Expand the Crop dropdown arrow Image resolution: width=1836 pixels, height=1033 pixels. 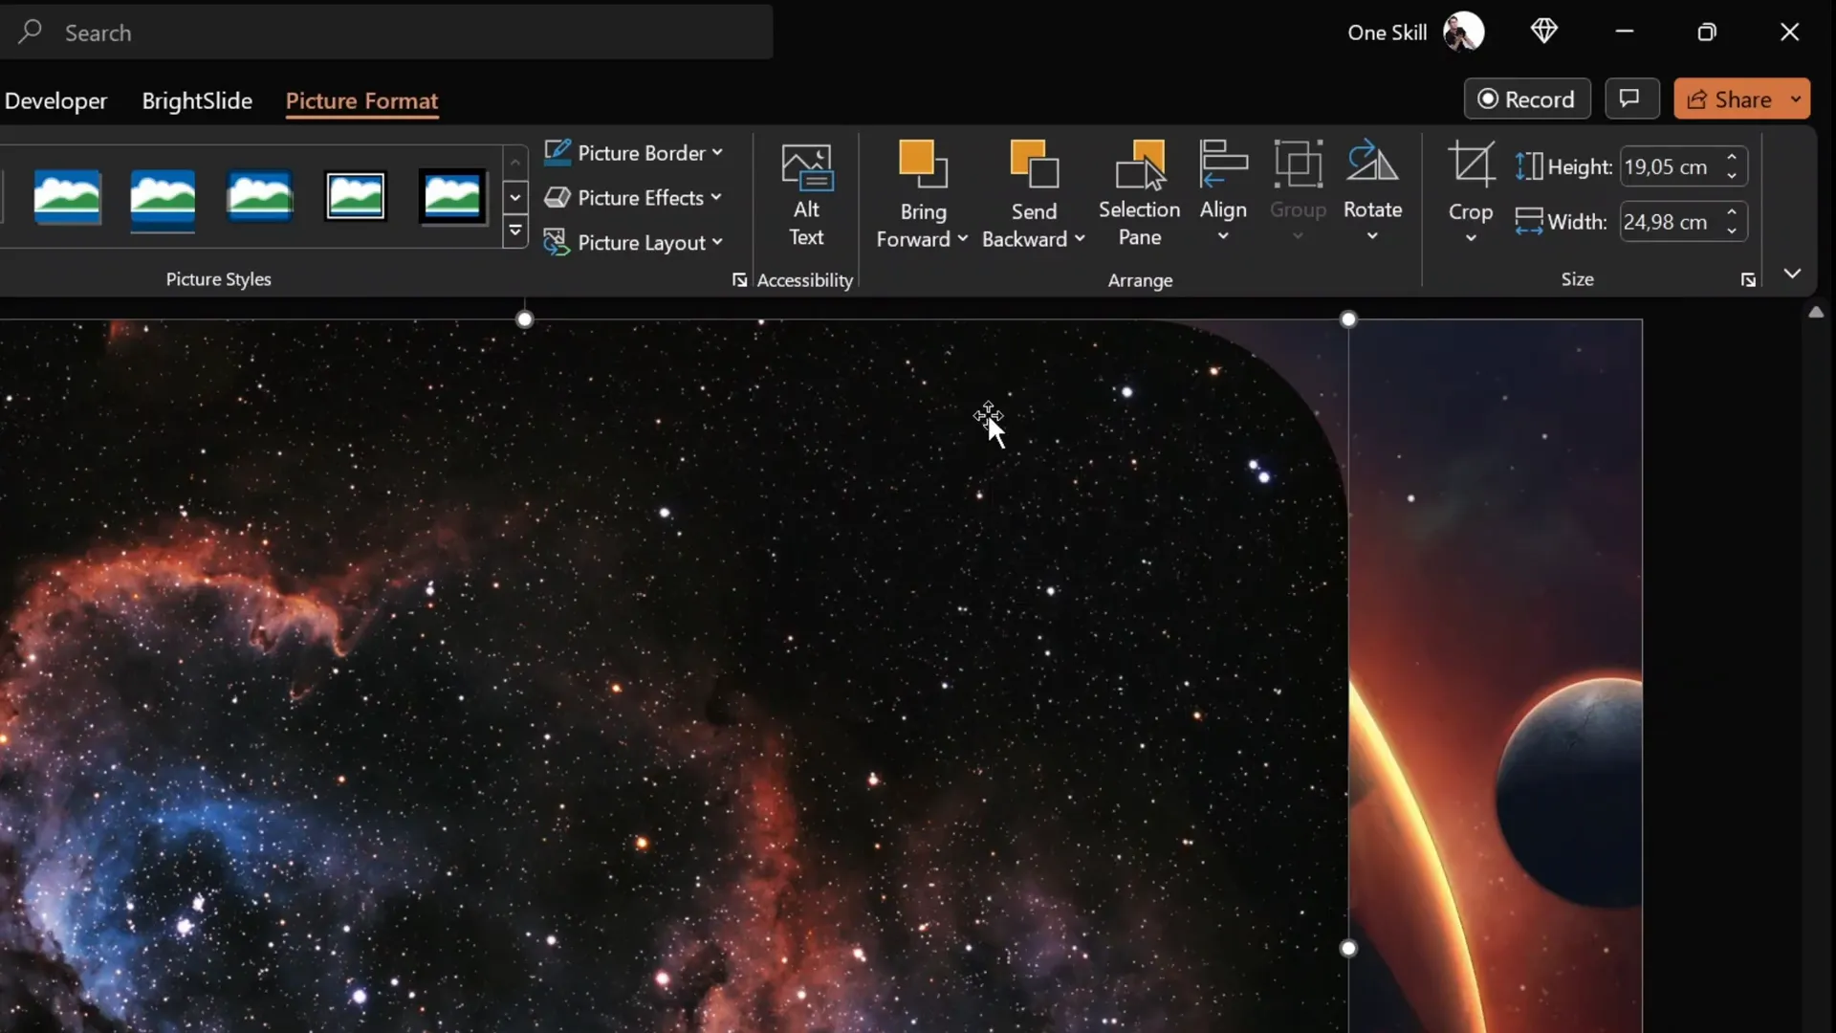[x=1471, y=237]
